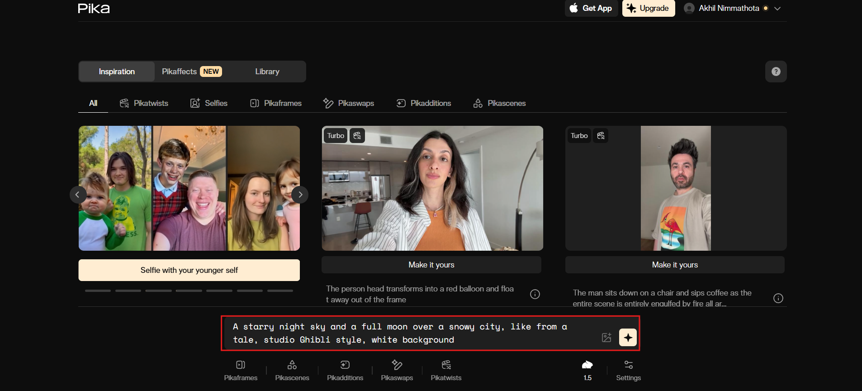
Task: Open the woman selfie video thumbnail
Action: pos(432,188)
